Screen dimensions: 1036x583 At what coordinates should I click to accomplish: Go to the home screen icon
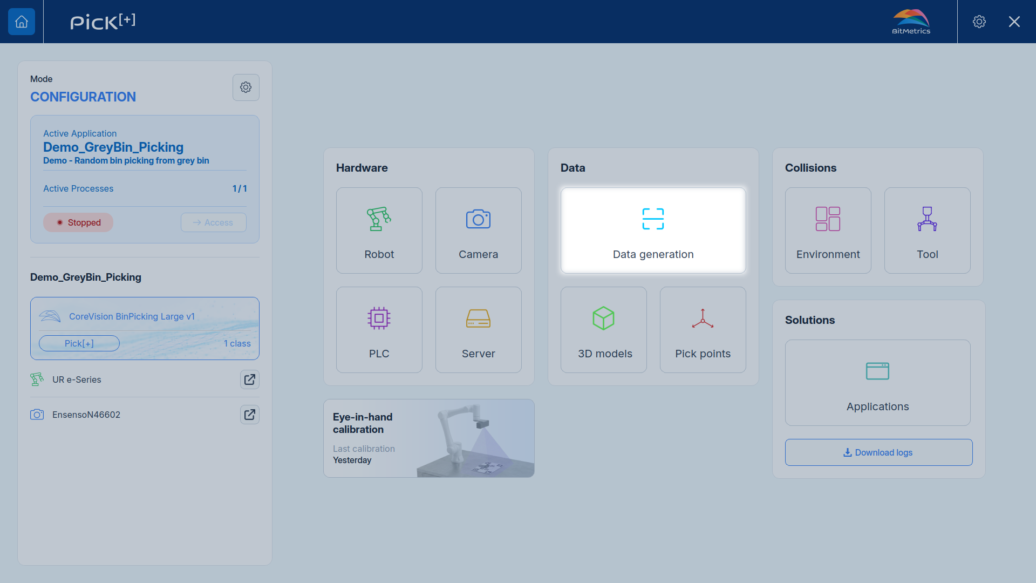click(22, 22)
